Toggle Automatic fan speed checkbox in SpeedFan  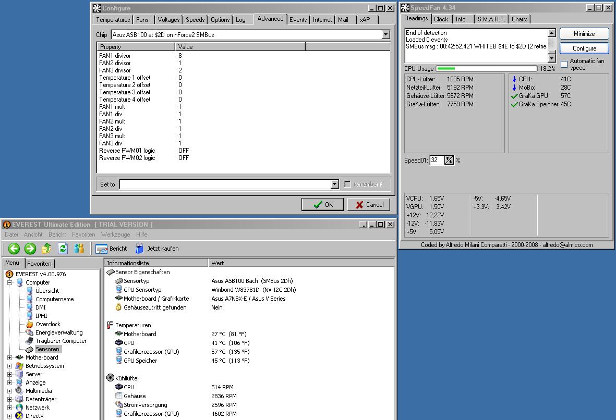[x=564, y=65]
